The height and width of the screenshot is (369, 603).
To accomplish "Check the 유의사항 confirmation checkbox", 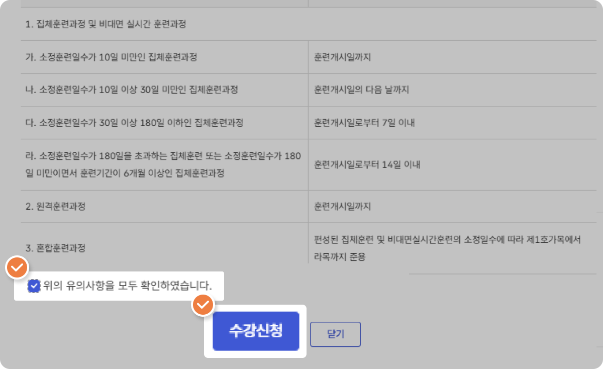I will point(34,287).
